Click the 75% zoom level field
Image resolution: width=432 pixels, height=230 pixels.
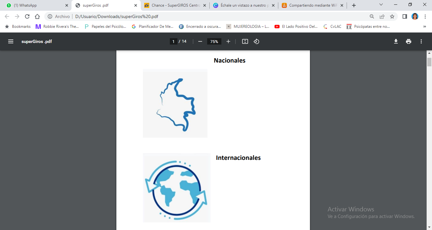(x=214, y=41)
